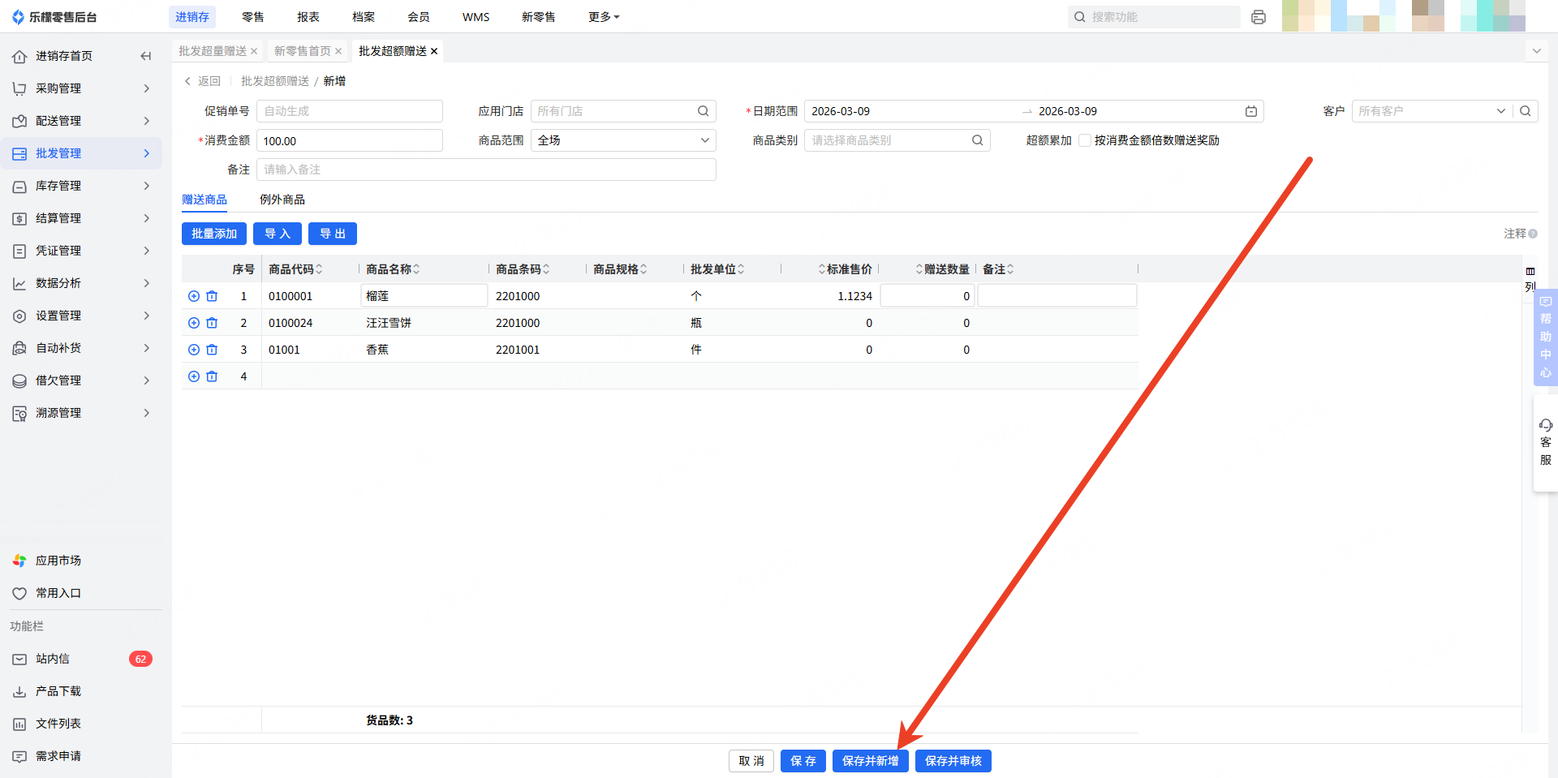Open the 客服 support headset icon
Viewport: 1558px width, 778px height.
[1546, 425]
